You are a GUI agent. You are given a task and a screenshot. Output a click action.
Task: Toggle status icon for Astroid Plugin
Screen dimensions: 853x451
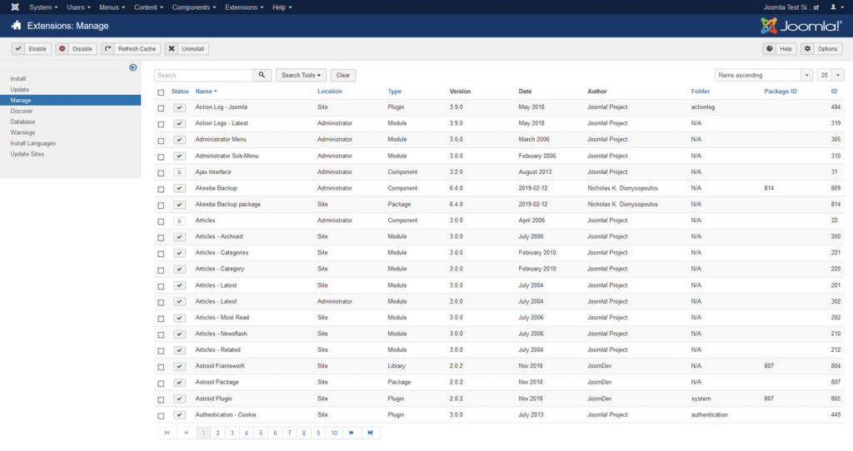point(179,399)
